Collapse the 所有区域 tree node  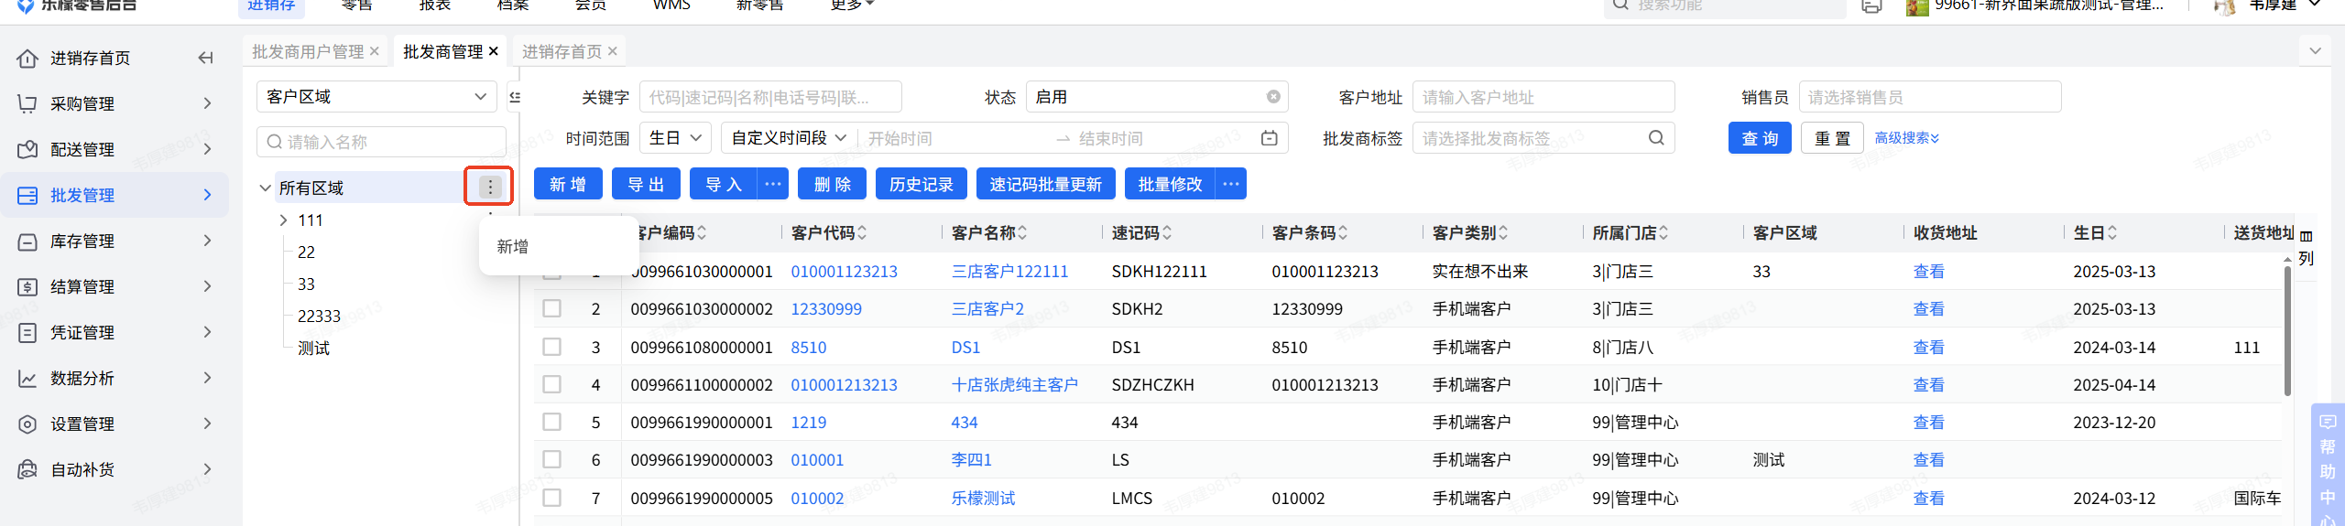[x=265, y=188]
